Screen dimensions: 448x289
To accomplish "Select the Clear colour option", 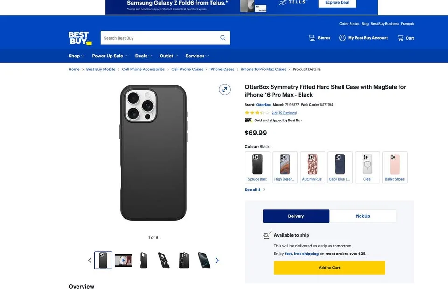I will pyautogui.click(x=367, y=167).
